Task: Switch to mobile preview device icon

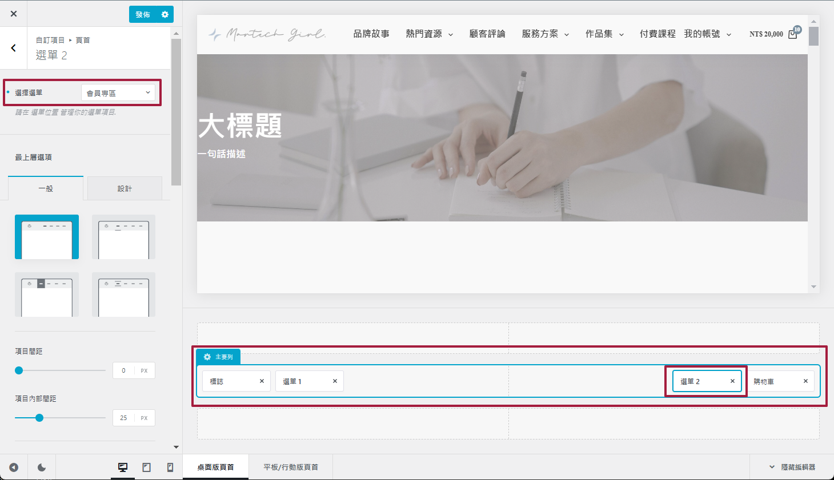Action: click(170, 467)
